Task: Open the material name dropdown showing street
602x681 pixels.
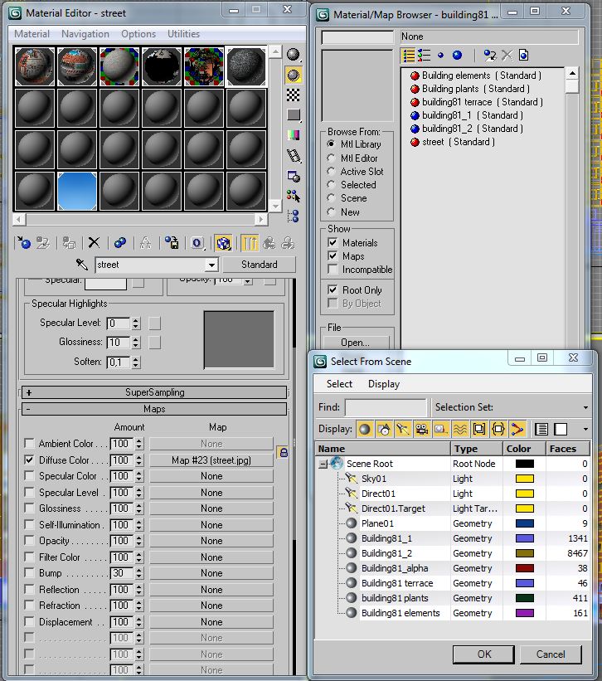Action: 211,265
